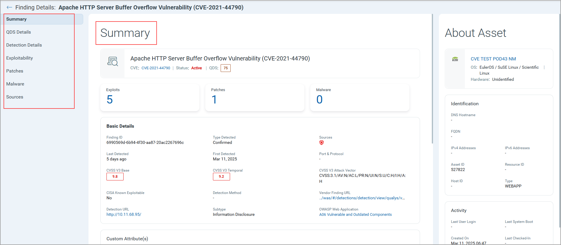This screenshot has width=561, height=245.
Task: Click the Malware count 0
Action: click(319, 100)
